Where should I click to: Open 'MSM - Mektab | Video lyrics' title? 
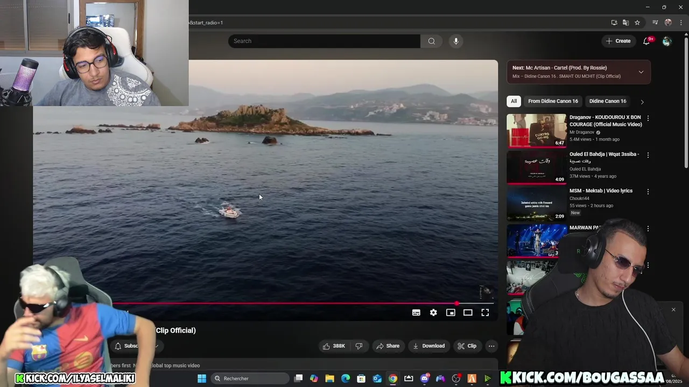tap(601, 191)
